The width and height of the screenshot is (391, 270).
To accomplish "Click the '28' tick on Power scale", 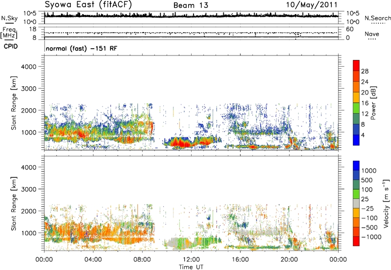I will [x=365, y=71].
